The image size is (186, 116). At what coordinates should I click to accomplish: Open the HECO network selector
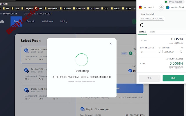pyautogui.click(x=174, y=2)
